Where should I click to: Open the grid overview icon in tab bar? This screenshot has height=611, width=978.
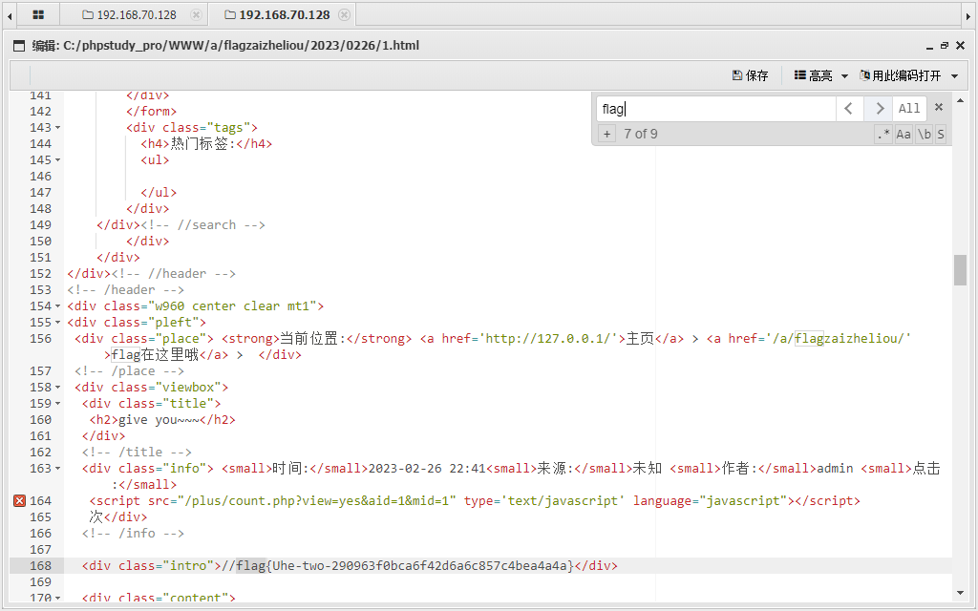[38, 14]
